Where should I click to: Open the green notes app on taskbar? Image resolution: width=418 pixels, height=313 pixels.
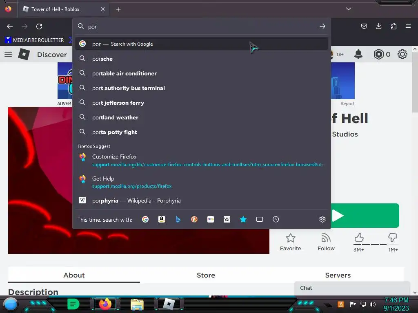(73, 304)
